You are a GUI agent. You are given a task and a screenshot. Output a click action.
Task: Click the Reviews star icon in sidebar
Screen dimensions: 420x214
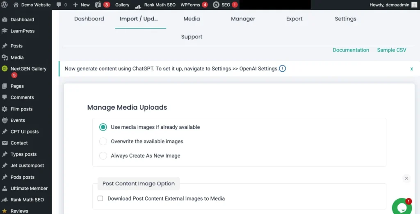pyautogui.click(x=5, y=211)
